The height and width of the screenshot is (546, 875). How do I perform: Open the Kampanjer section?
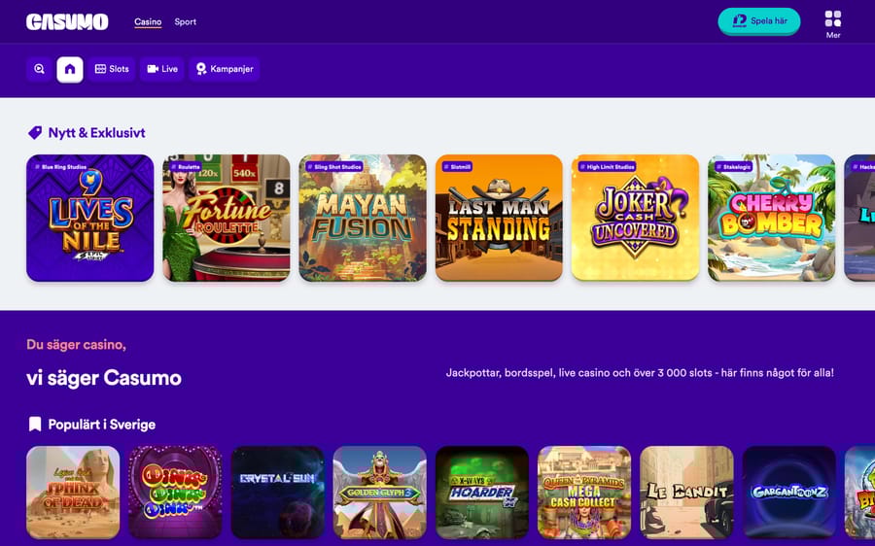click(x=225, y=69)
